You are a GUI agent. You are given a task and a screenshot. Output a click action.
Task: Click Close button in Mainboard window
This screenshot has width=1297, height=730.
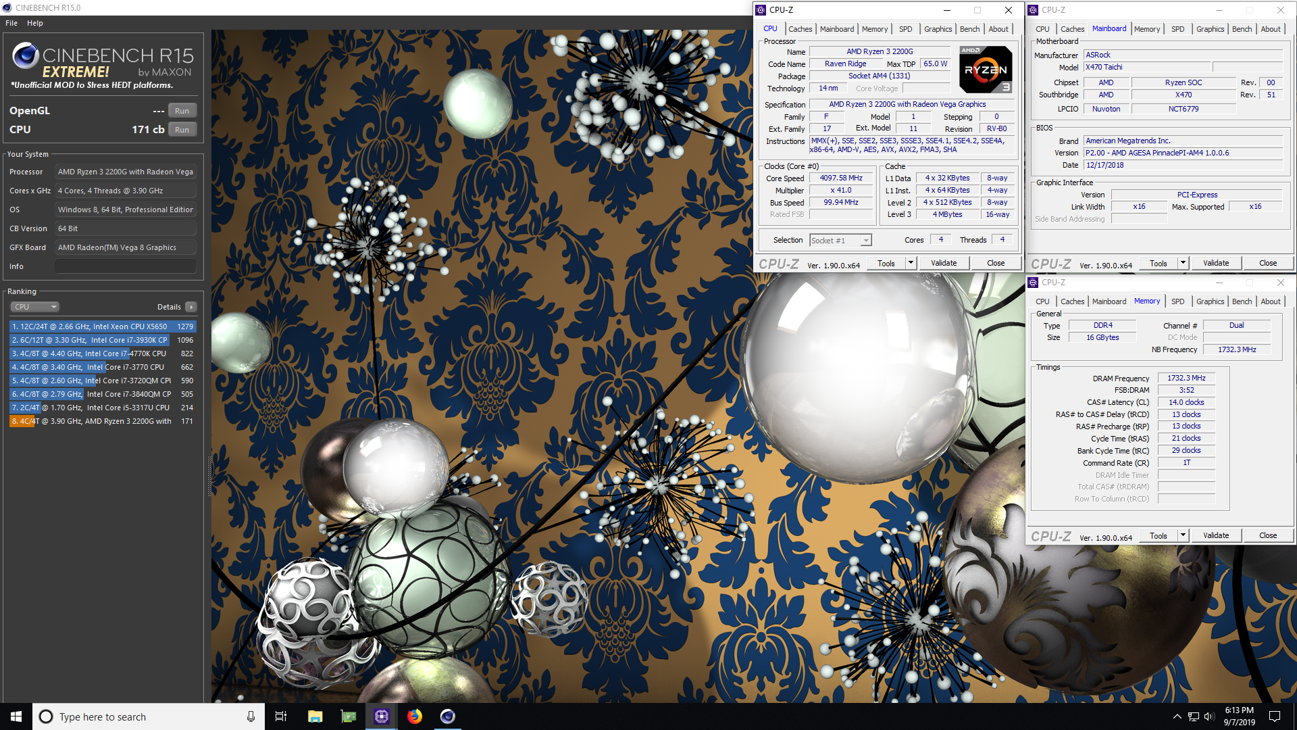click(1268, 264)
